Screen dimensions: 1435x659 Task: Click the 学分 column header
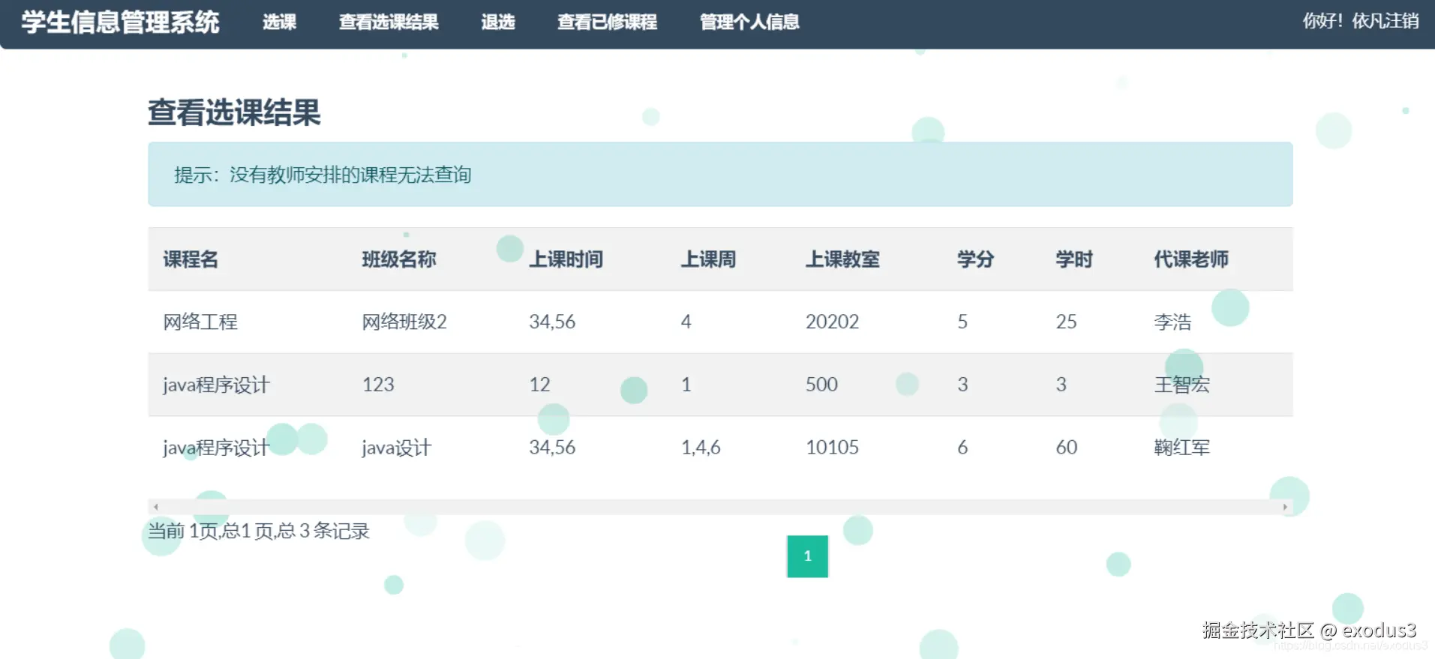(x=975, y=259)
